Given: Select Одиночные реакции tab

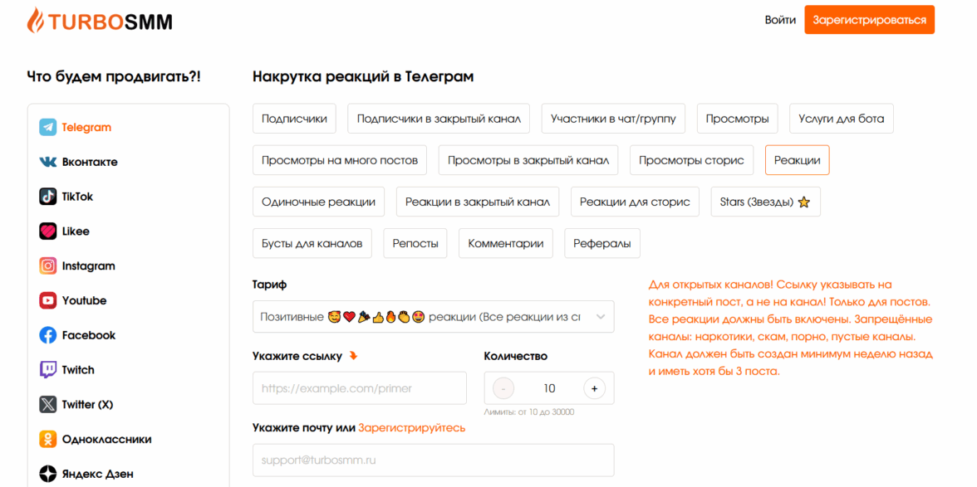Looking at the screenshot, I should click(318, 202).
